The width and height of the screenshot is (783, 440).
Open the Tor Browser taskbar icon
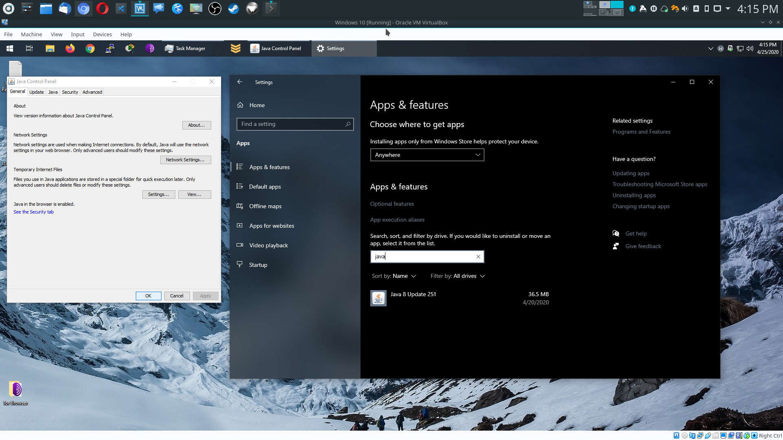click(150, 48)
